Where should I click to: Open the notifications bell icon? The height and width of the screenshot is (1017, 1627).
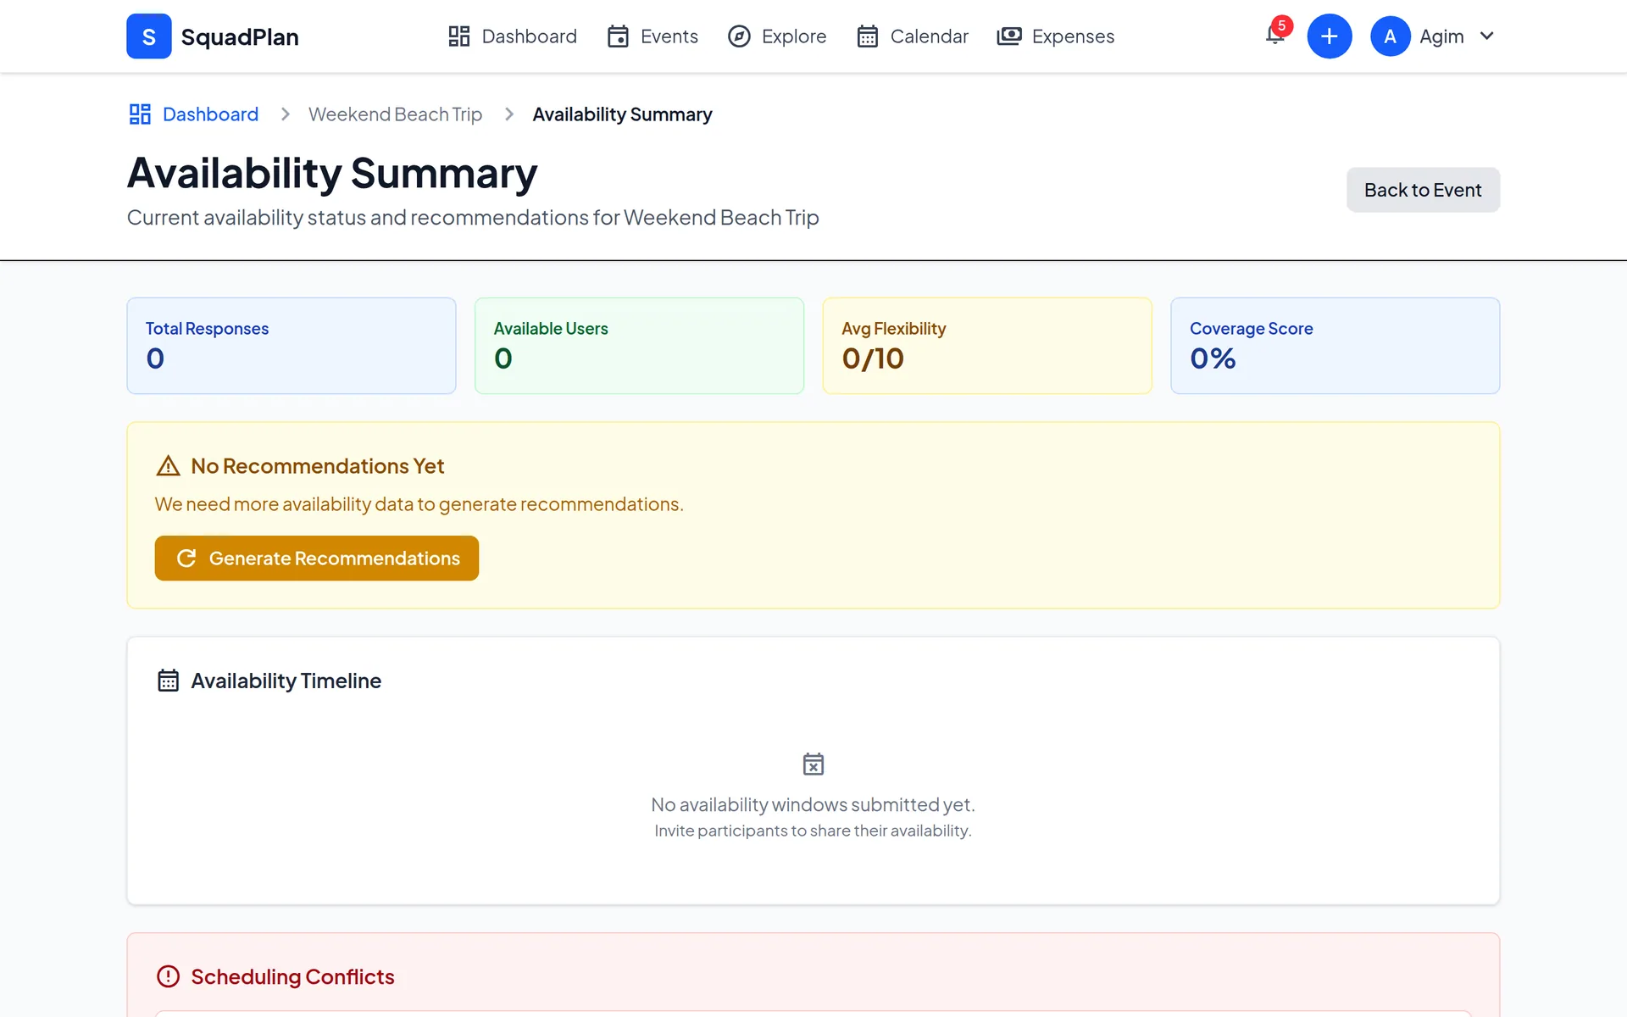point(1274,36)
